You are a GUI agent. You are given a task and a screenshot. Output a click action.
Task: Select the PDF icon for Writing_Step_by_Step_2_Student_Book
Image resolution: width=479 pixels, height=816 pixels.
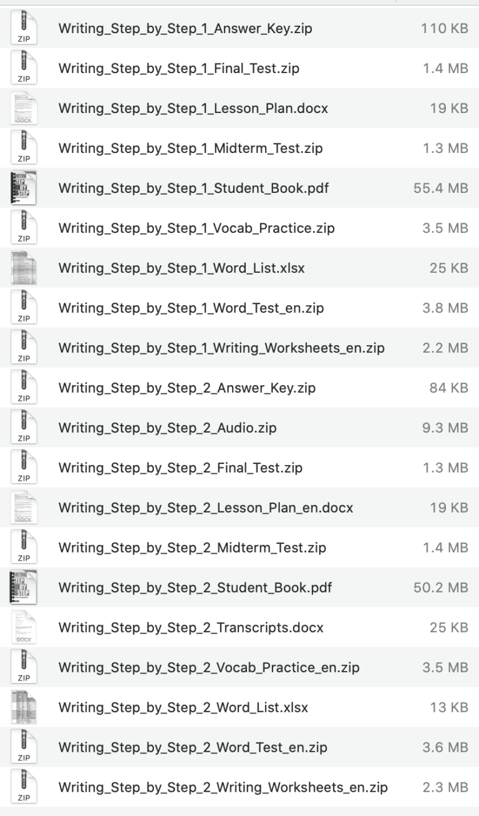23,587
